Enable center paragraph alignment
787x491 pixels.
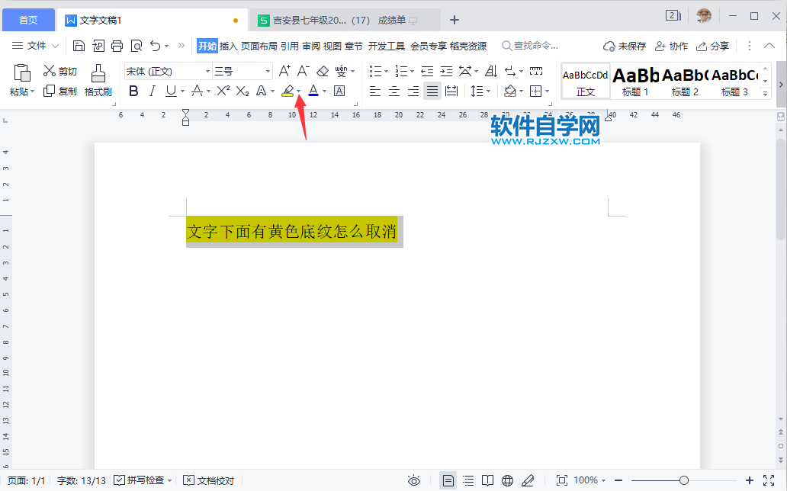point(393,91)
